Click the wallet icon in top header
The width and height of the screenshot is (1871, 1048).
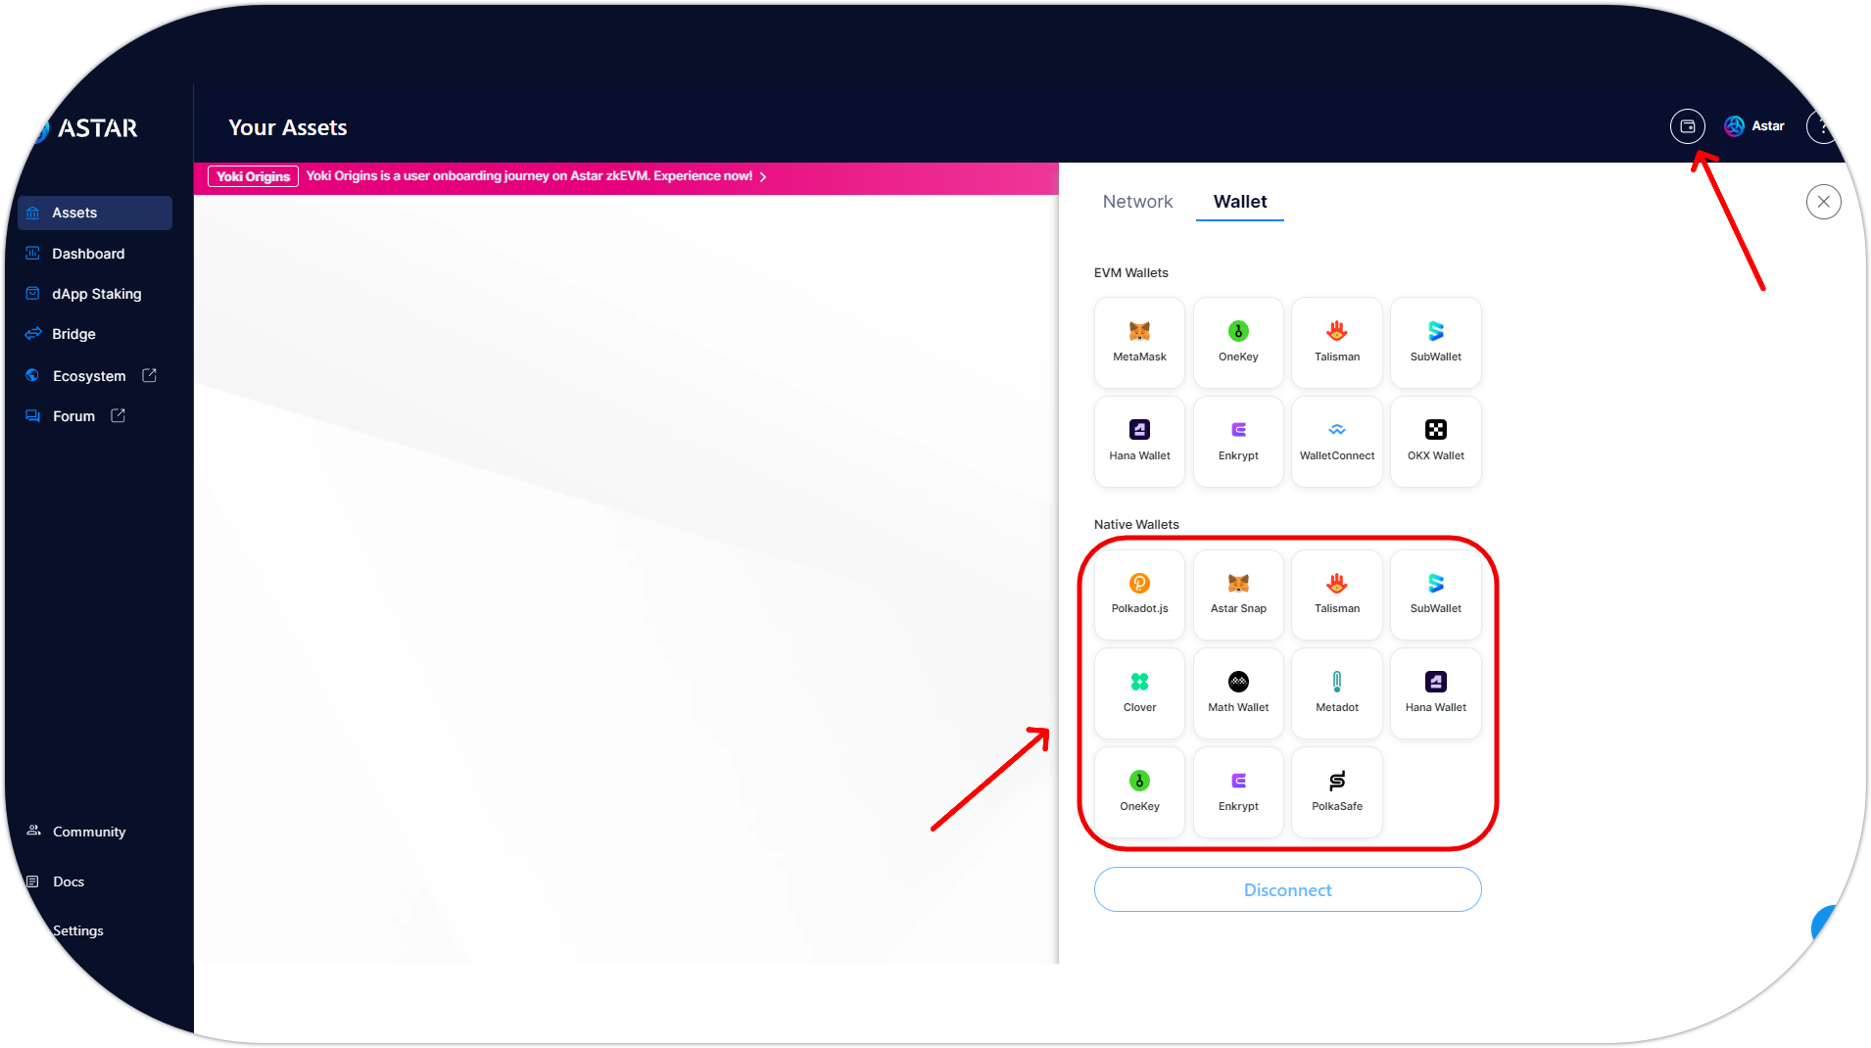pos(1687,126)
